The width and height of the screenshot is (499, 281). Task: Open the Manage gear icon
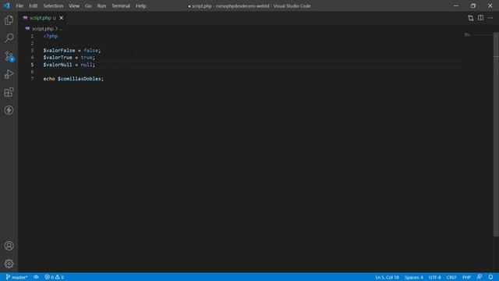9,264
